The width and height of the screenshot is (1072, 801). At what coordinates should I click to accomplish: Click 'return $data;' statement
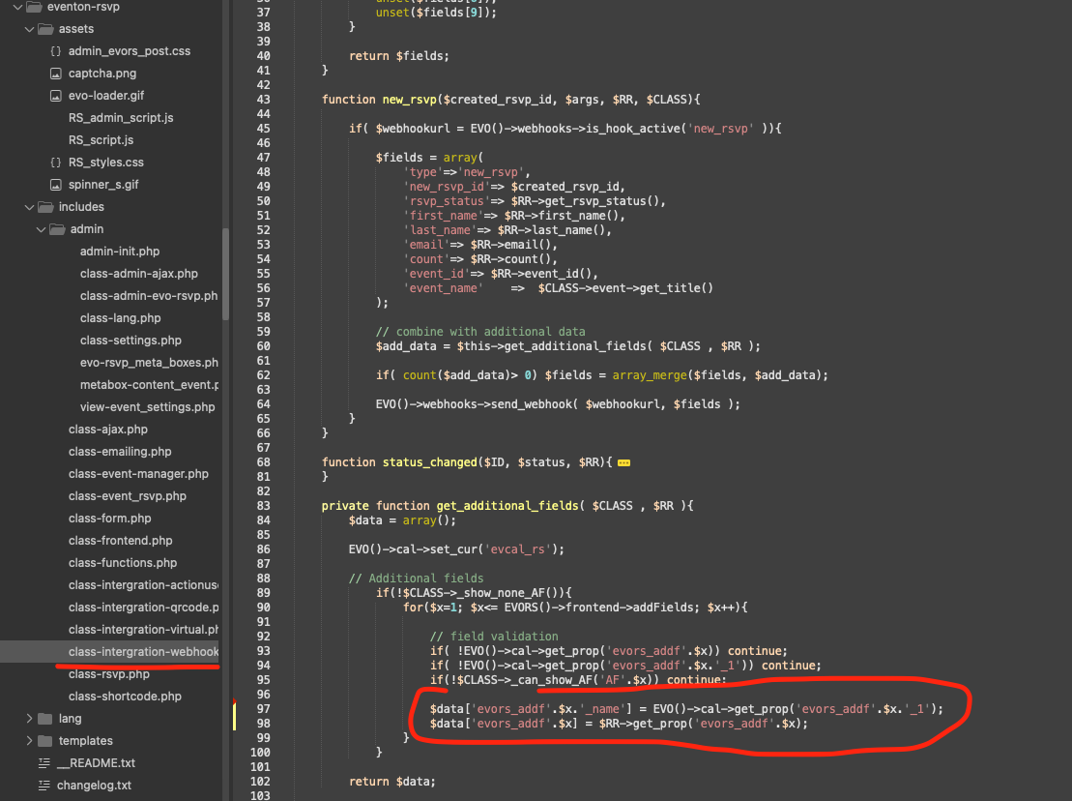391,781
